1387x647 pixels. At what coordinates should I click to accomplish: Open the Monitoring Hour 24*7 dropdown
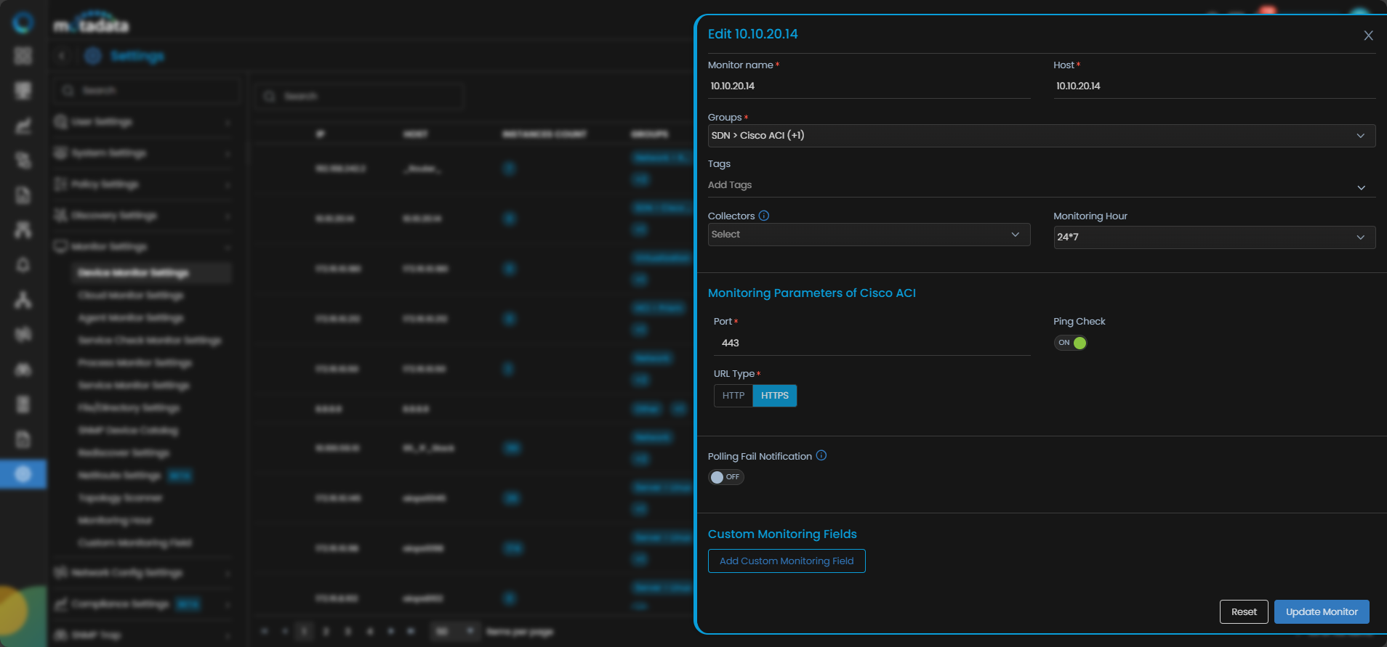(x=1214, y=237)
